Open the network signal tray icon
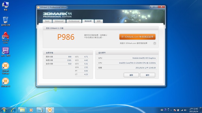Screen dimensions: 202x113 [x=182, y=110]
